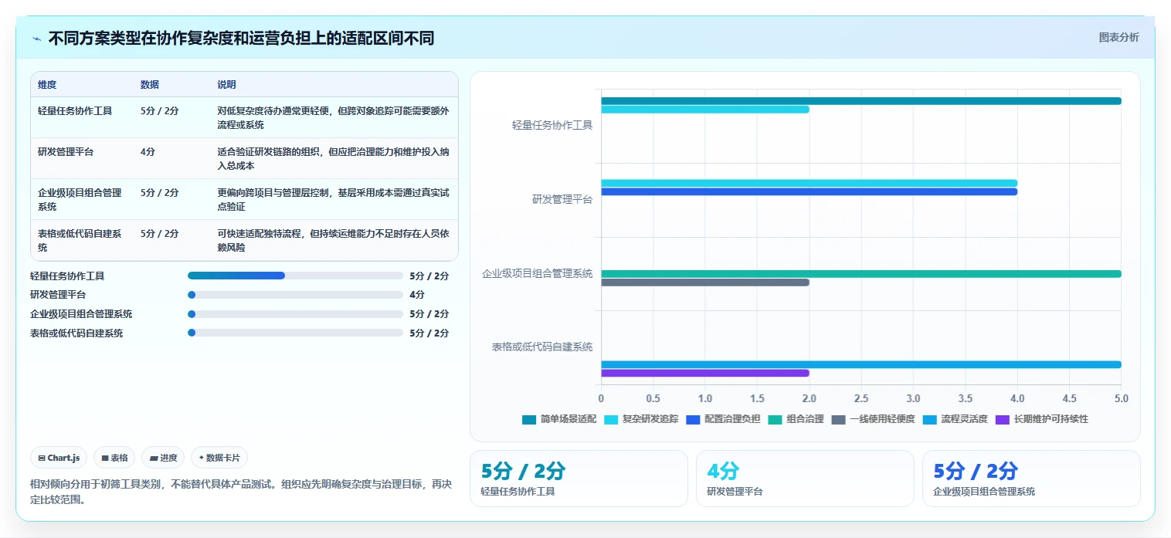Open the 研发管理平台 4分 data card
This screenshot has width=1171, height=538.
click(x=805, y=479)
